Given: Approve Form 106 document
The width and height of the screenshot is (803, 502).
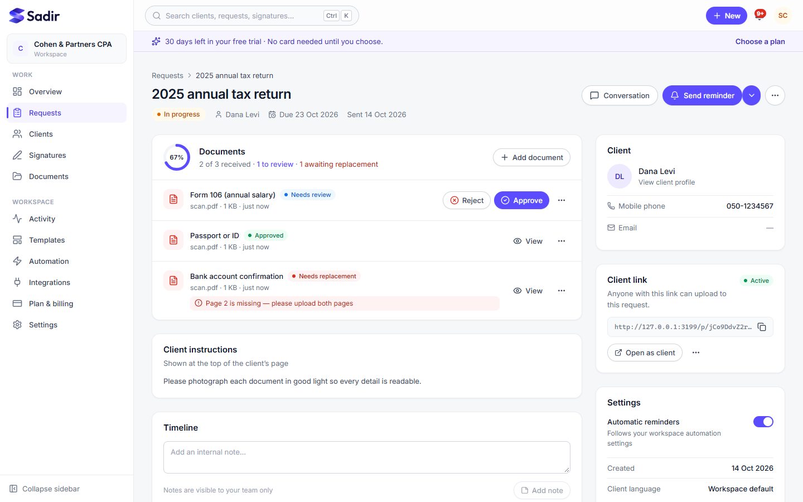Looking at the screenshot, I should tap(521, 200).
